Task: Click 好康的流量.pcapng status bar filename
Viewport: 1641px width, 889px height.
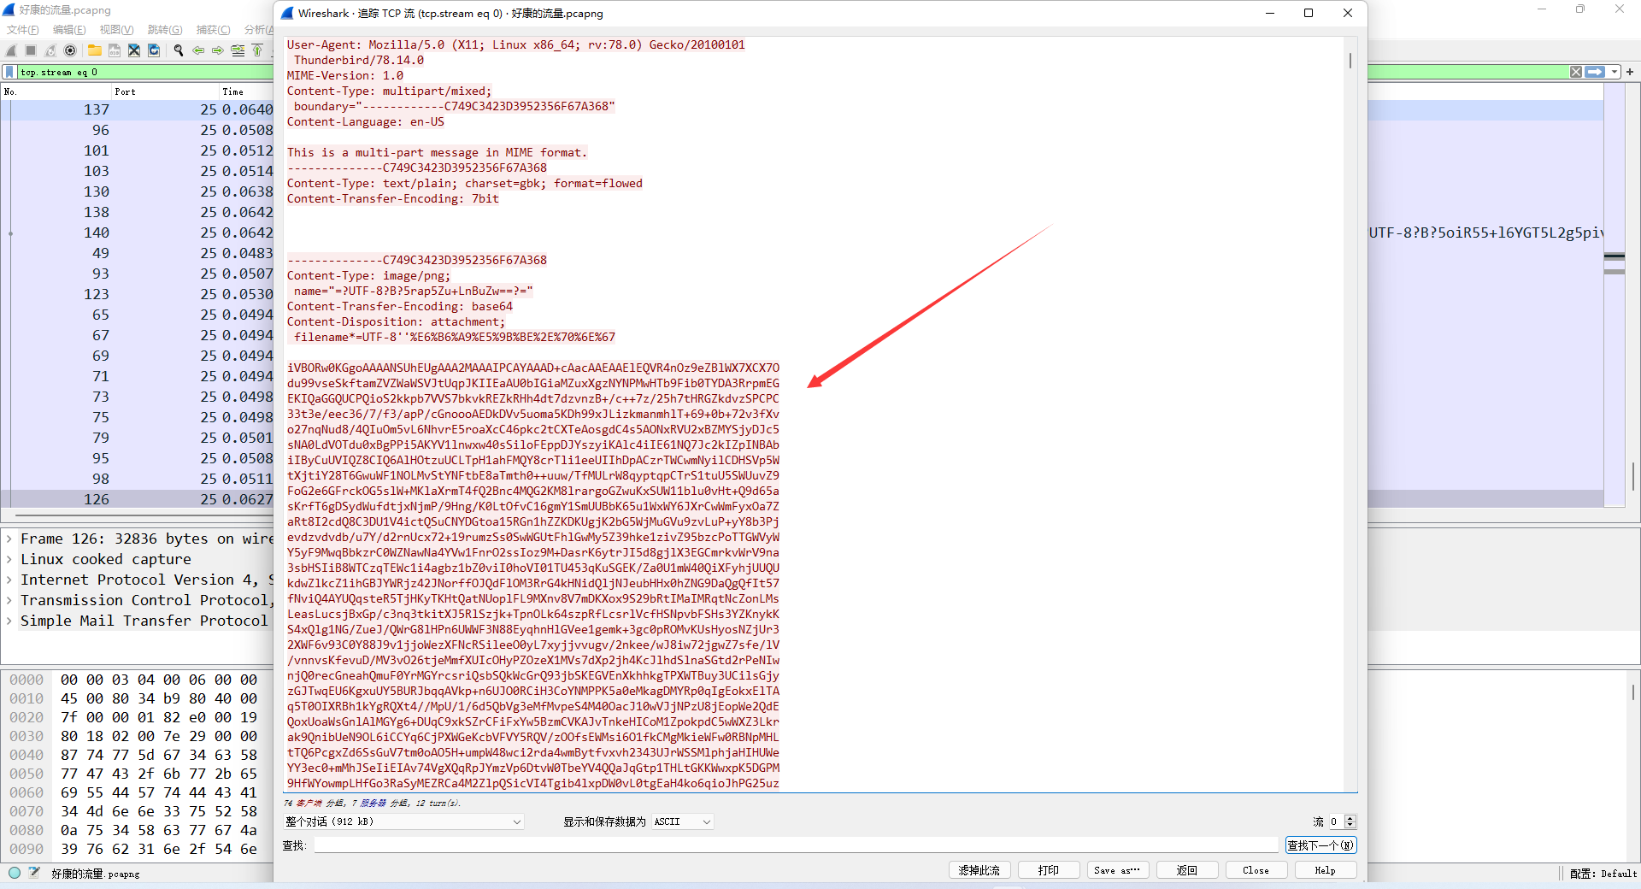Action: [95, 874]
